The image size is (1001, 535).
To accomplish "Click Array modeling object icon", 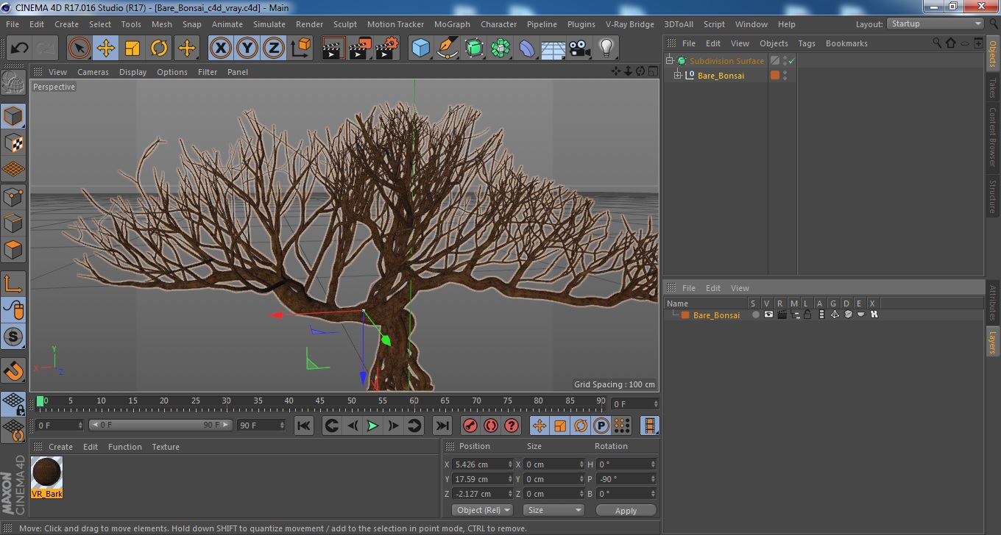I will 501,49.
